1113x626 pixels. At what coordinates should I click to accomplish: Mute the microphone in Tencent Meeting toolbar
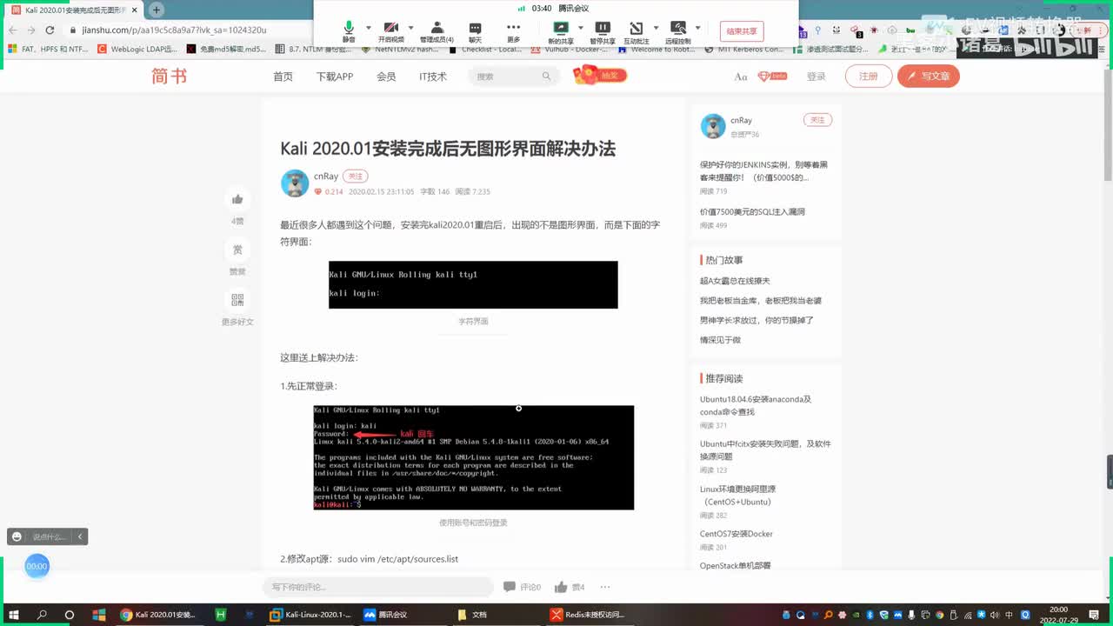point(349,31)
